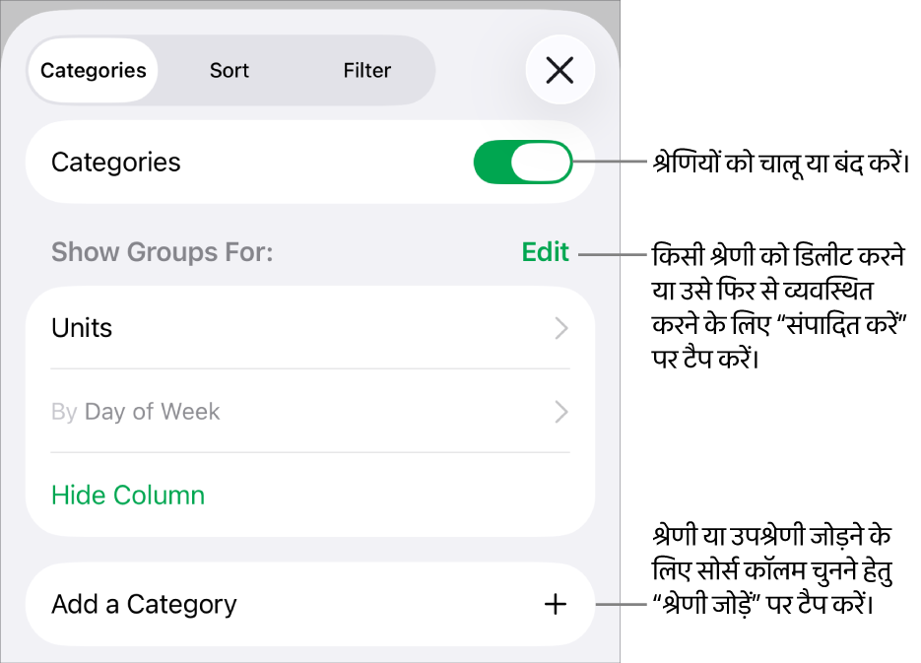Close the panel with the X button
Viewport: 921px width, 663px height.
[x=559, y=70]
